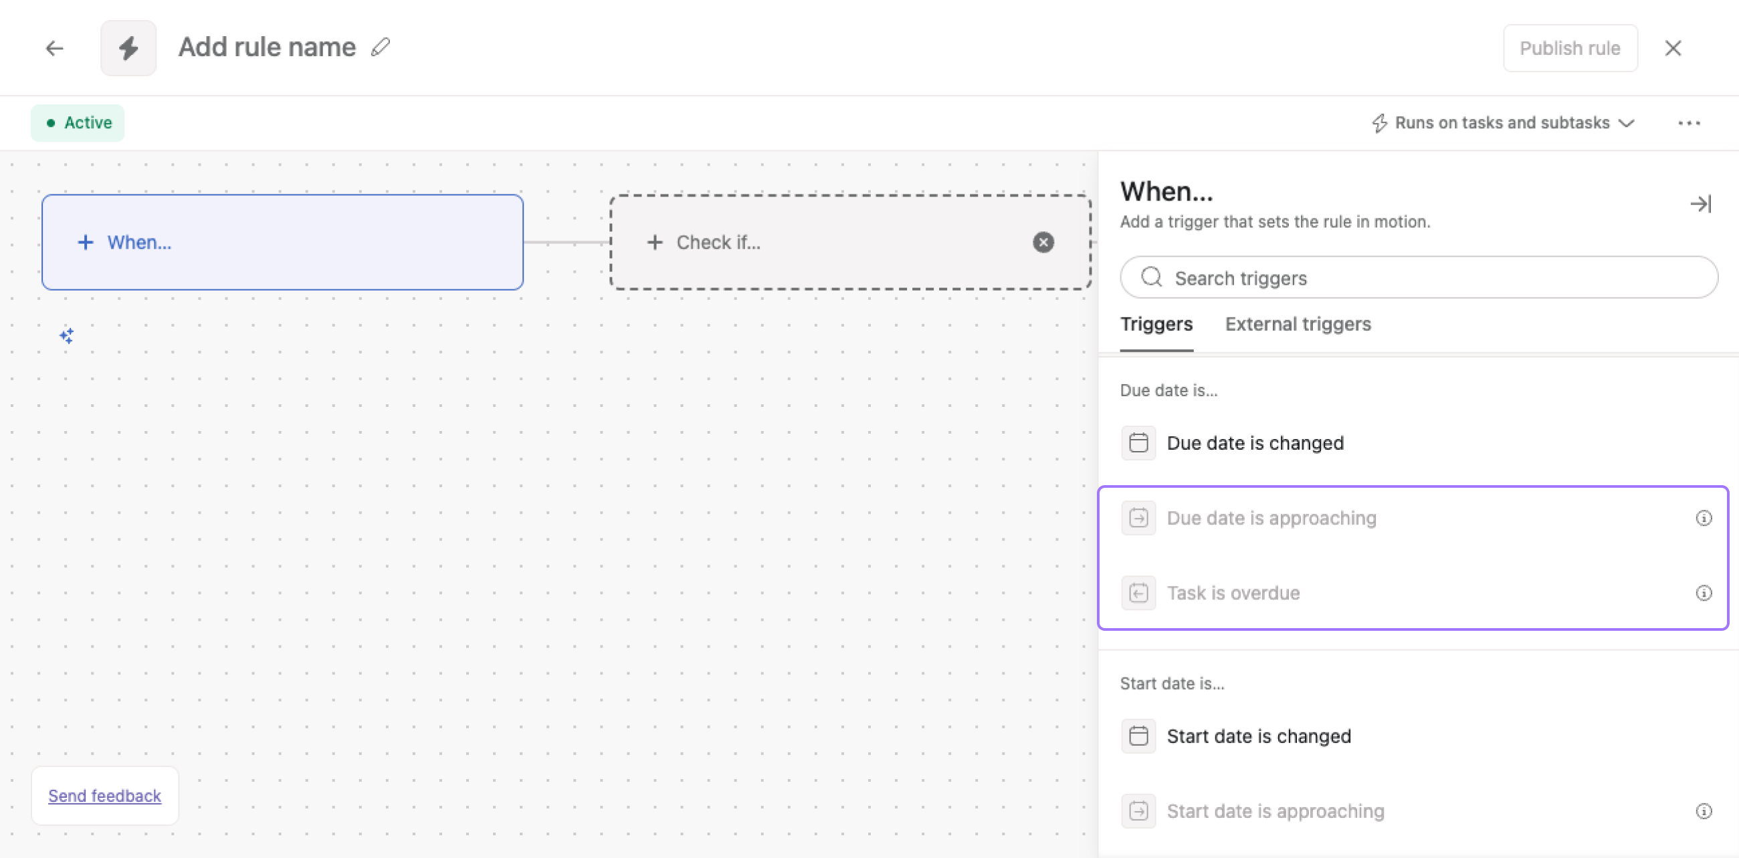Show info for Due date is approaching
1739x858 pixels.
point(1704,518)
